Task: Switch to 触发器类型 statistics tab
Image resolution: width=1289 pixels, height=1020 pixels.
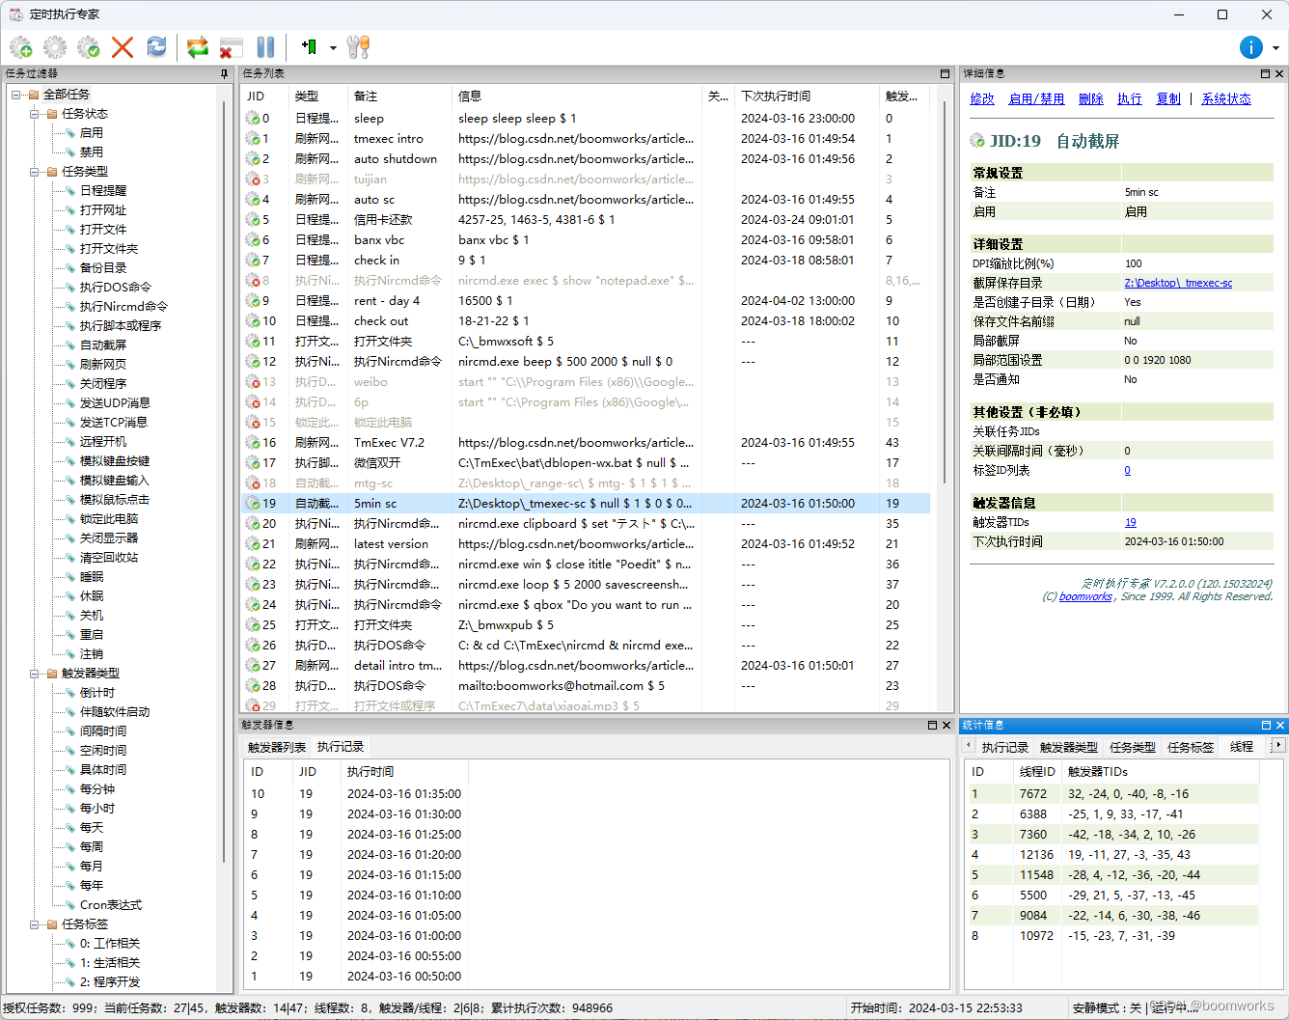Action: 1069,747
